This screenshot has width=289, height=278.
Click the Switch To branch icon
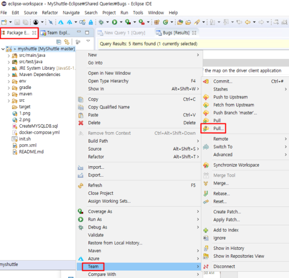pyautogui.click(x=206, y=147)
